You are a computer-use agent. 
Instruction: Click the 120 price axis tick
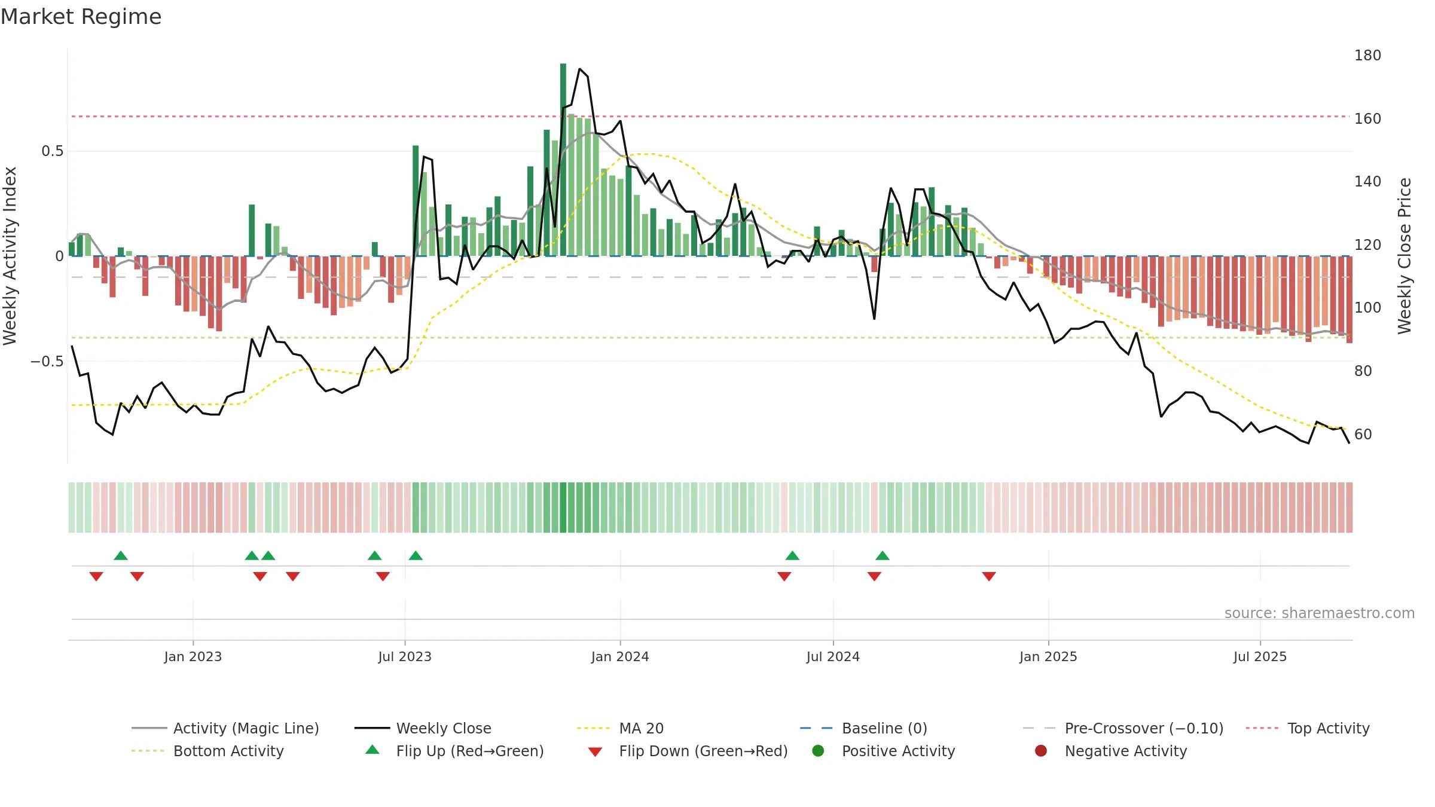[1367, 245]
